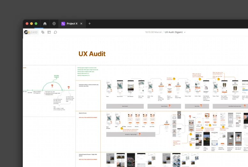Select the yellow stamp above the pop-up screen

point(174,78)
